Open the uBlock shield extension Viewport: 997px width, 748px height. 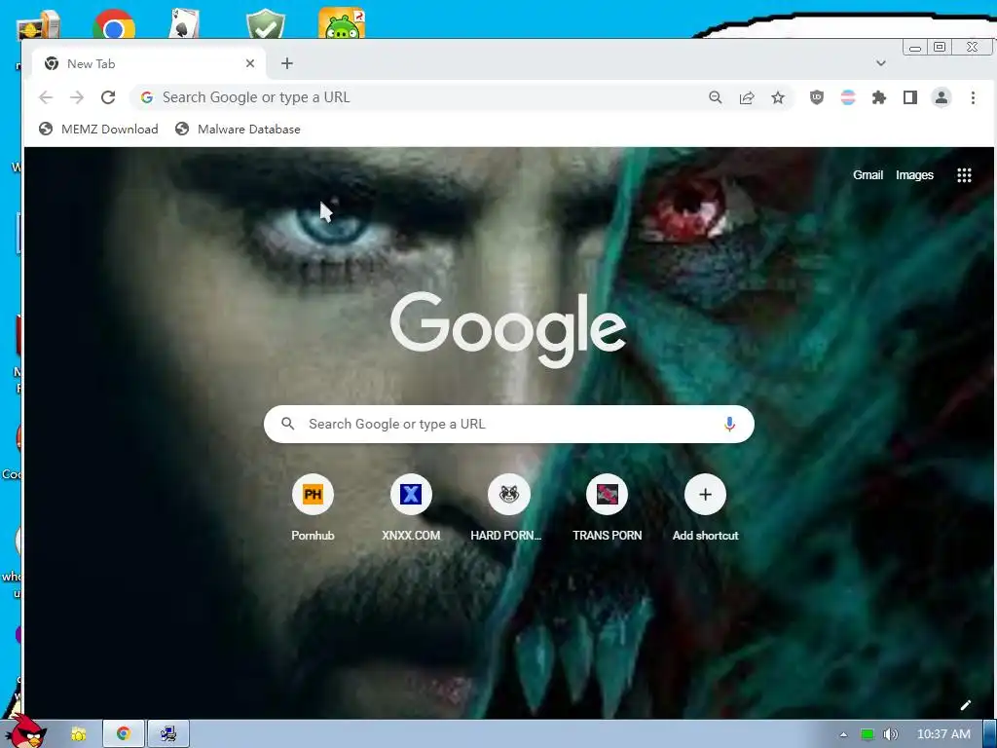(x=817, y=97)
